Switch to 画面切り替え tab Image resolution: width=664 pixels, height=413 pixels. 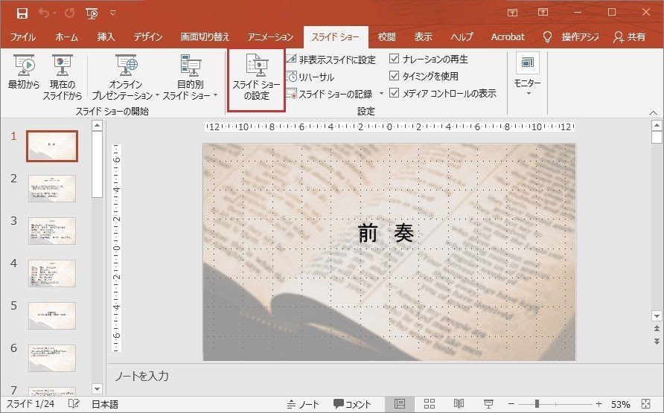click(x=205, y=37)
